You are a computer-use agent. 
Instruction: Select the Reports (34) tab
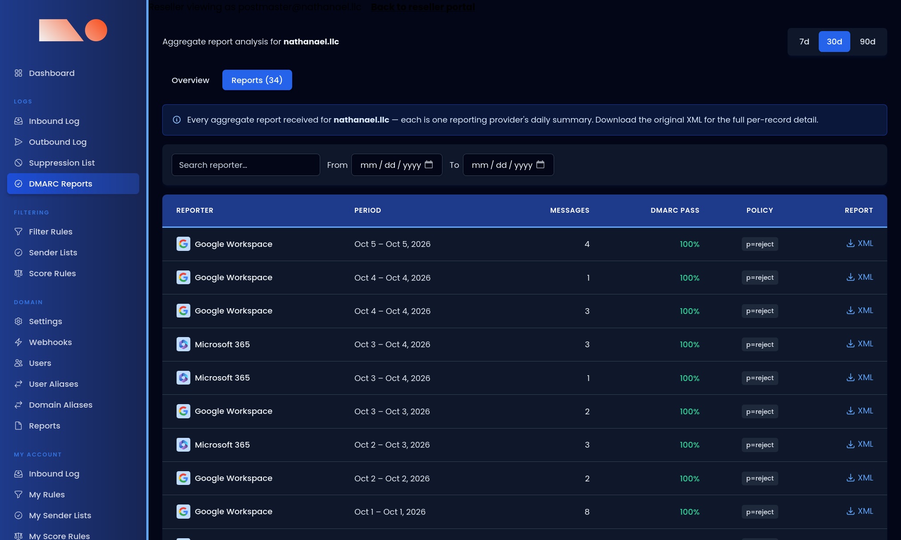point(257,80)
